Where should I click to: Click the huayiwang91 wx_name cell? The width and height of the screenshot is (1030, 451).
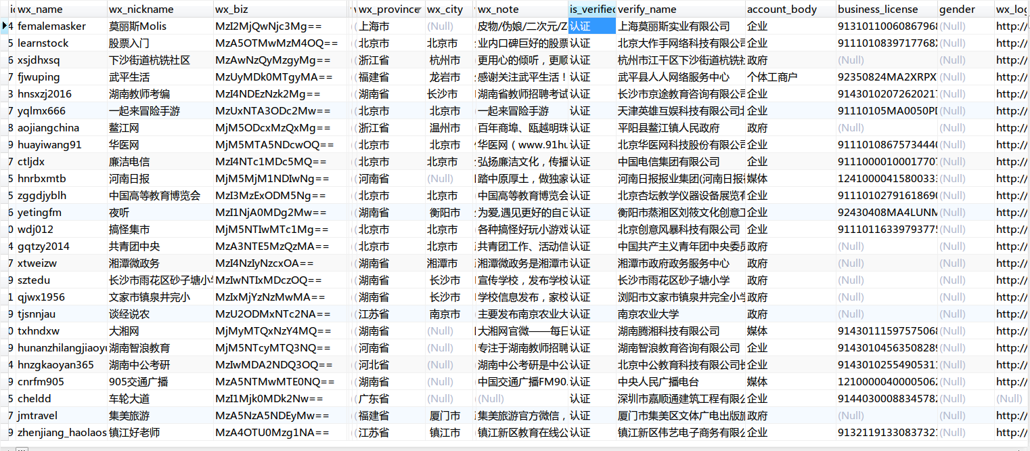point(60,145)
